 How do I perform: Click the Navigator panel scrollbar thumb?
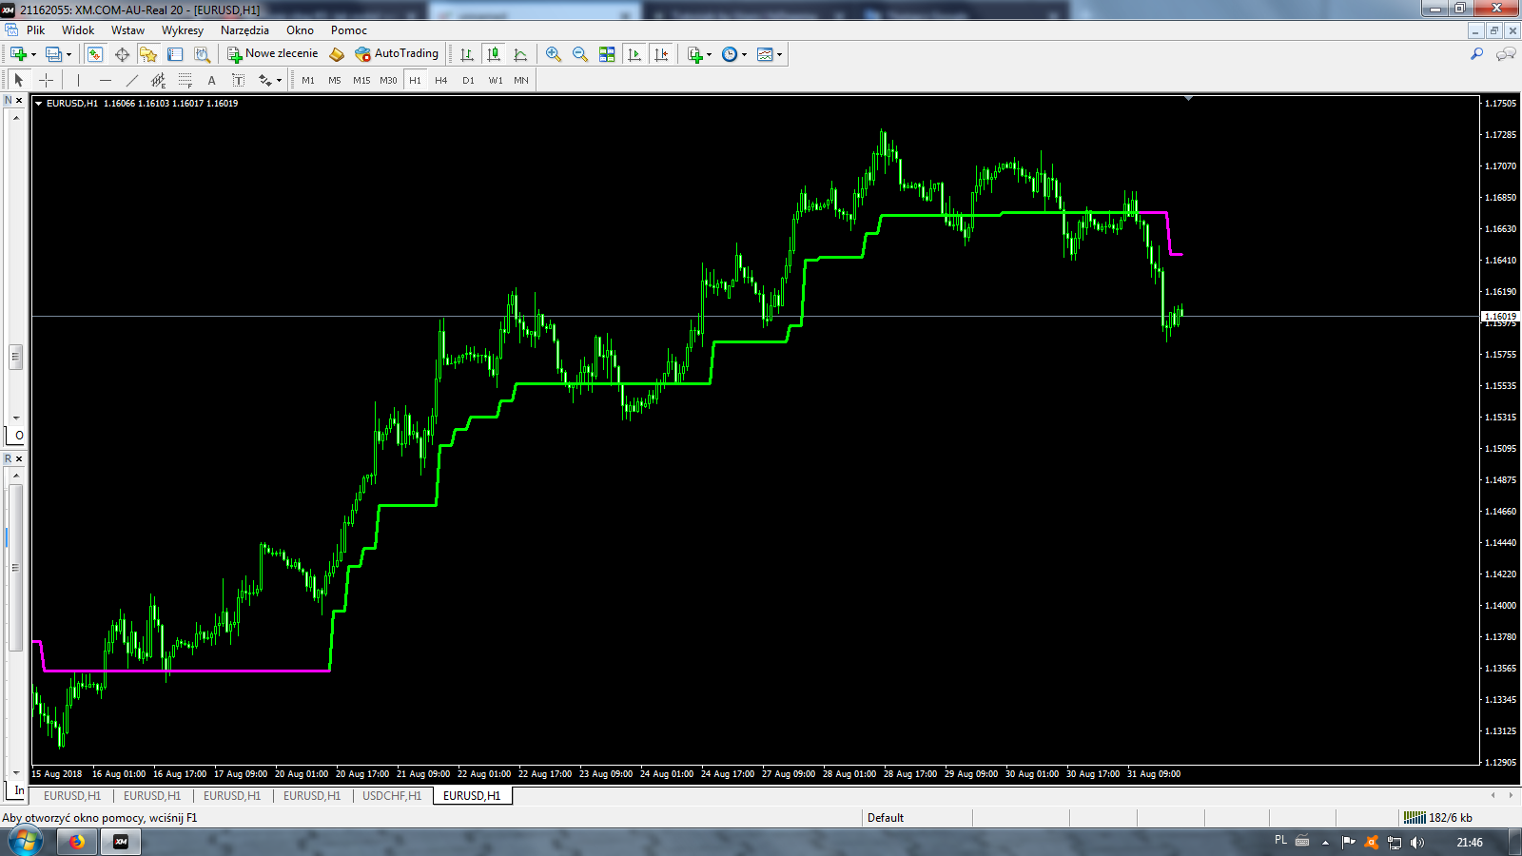coord(15,357)
